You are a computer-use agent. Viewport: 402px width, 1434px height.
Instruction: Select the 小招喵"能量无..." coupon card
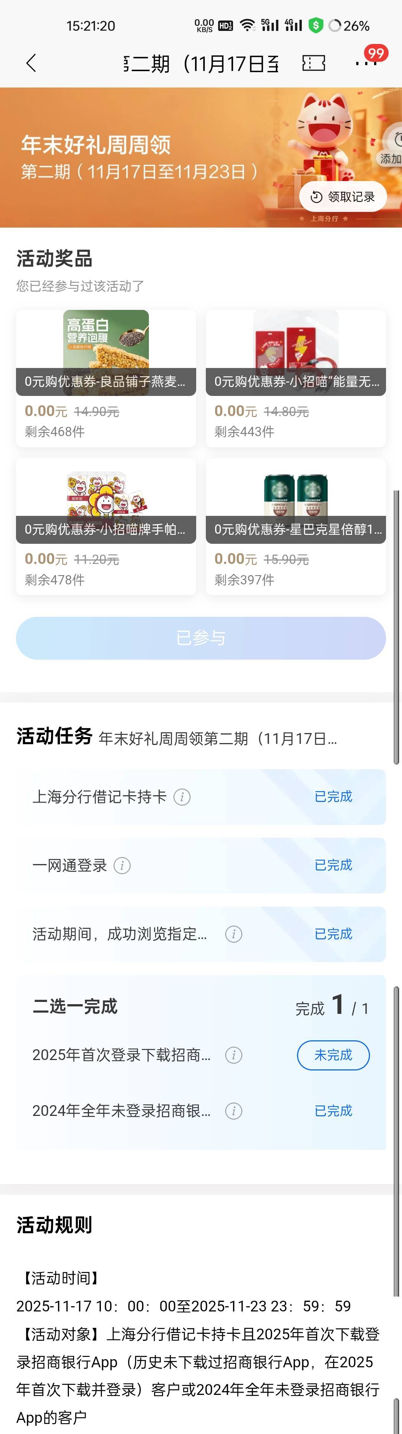point(296,378)
